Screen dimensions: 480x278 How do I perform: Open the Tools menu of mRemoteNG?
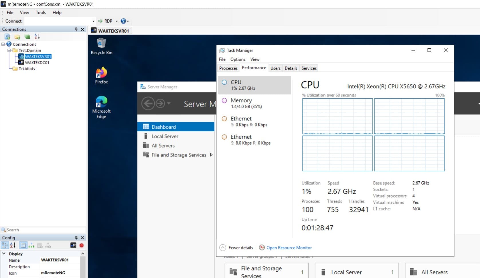(x=41, y=13)
